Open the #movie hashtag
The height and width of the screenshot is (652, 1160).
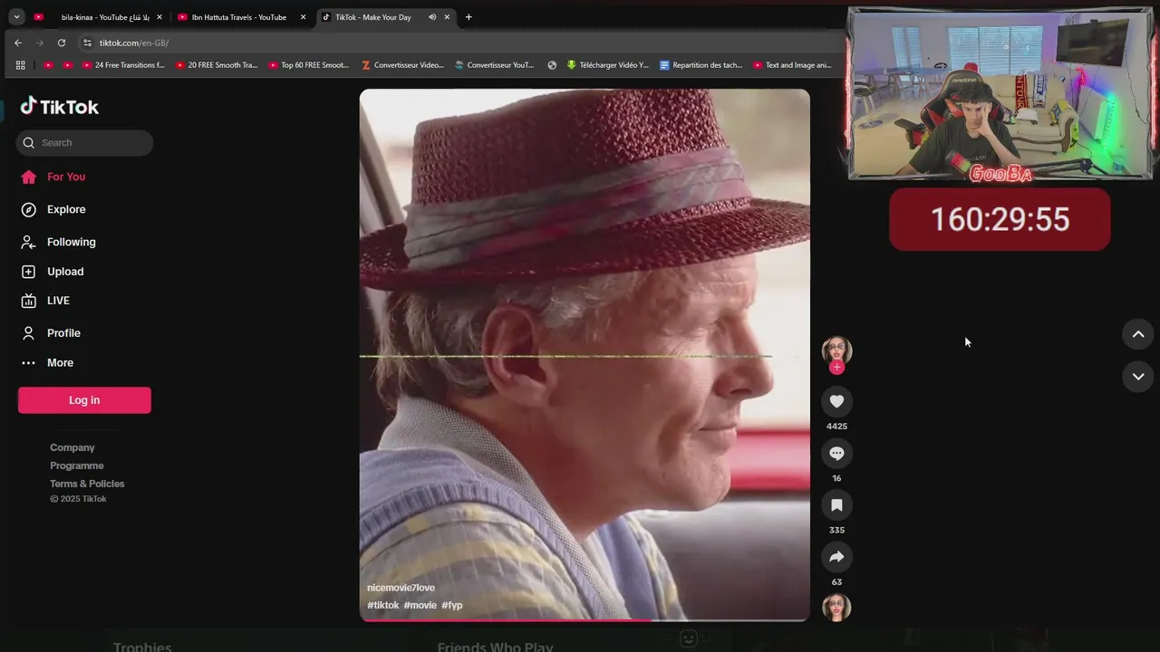pos(420,605)
